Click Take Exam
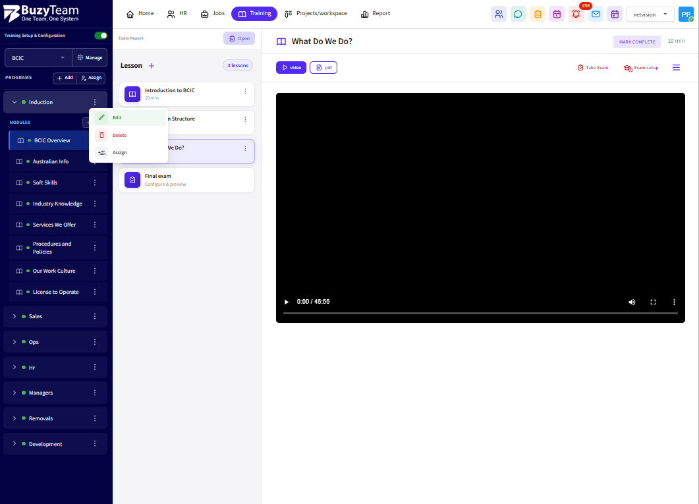This screenshot has height=504, width=699. click(593, 68)
